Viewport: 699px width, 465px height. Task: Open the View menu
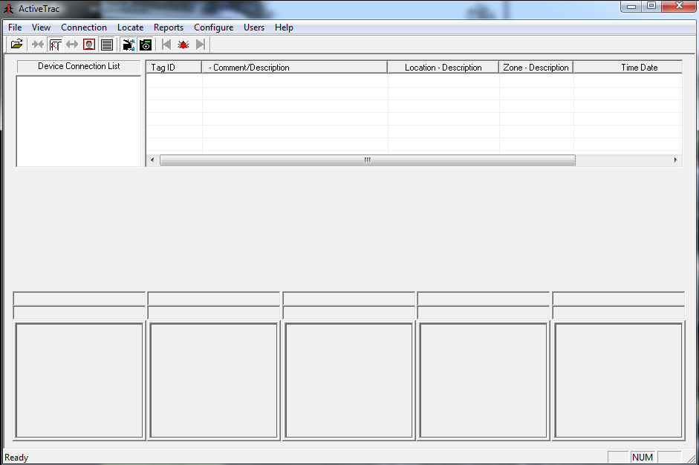pos(41,27)
